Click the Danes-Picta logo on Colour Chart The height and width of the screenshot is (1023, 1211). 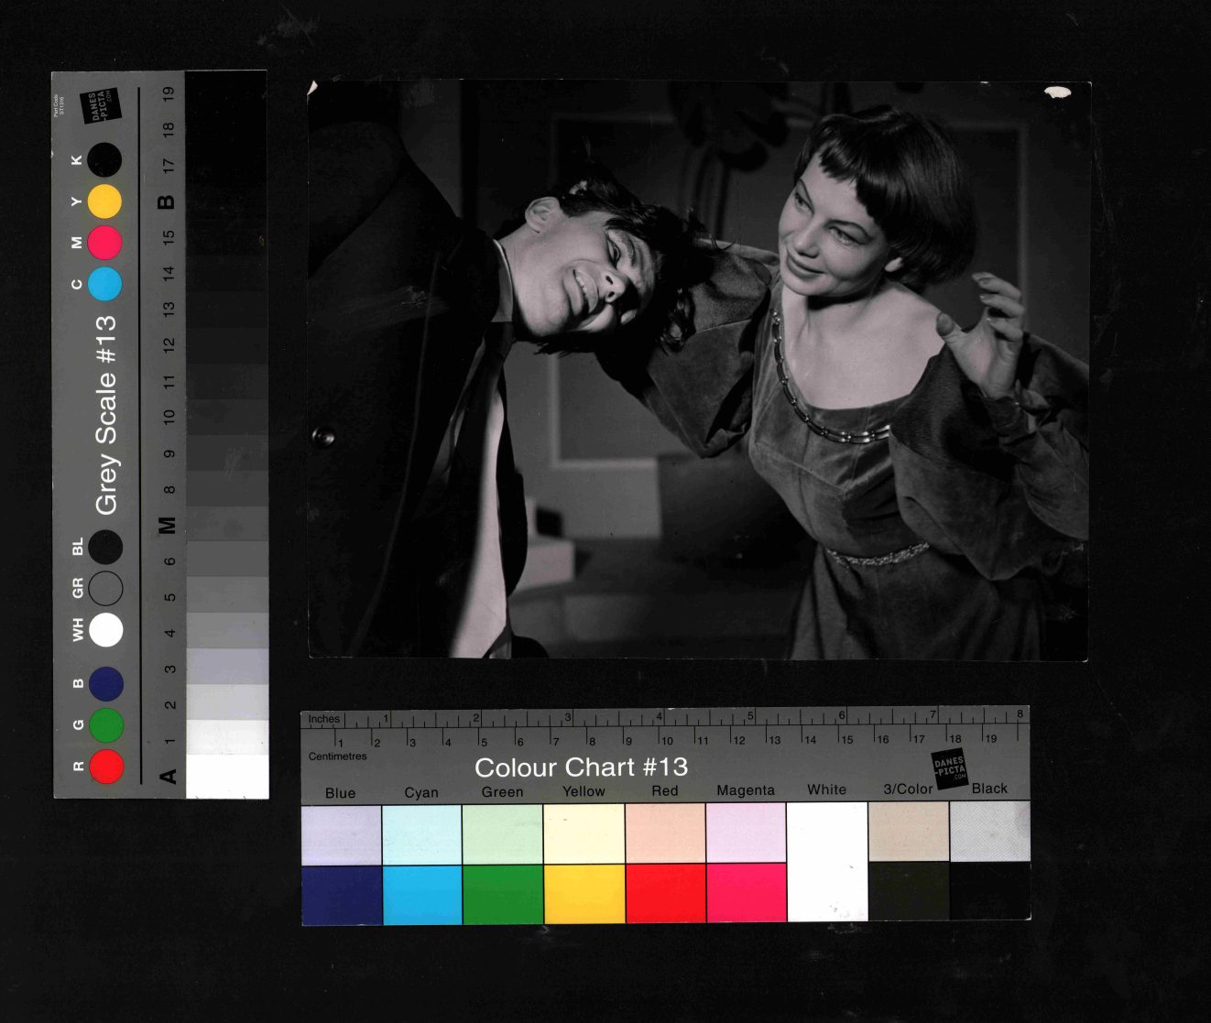click(950, 767)
